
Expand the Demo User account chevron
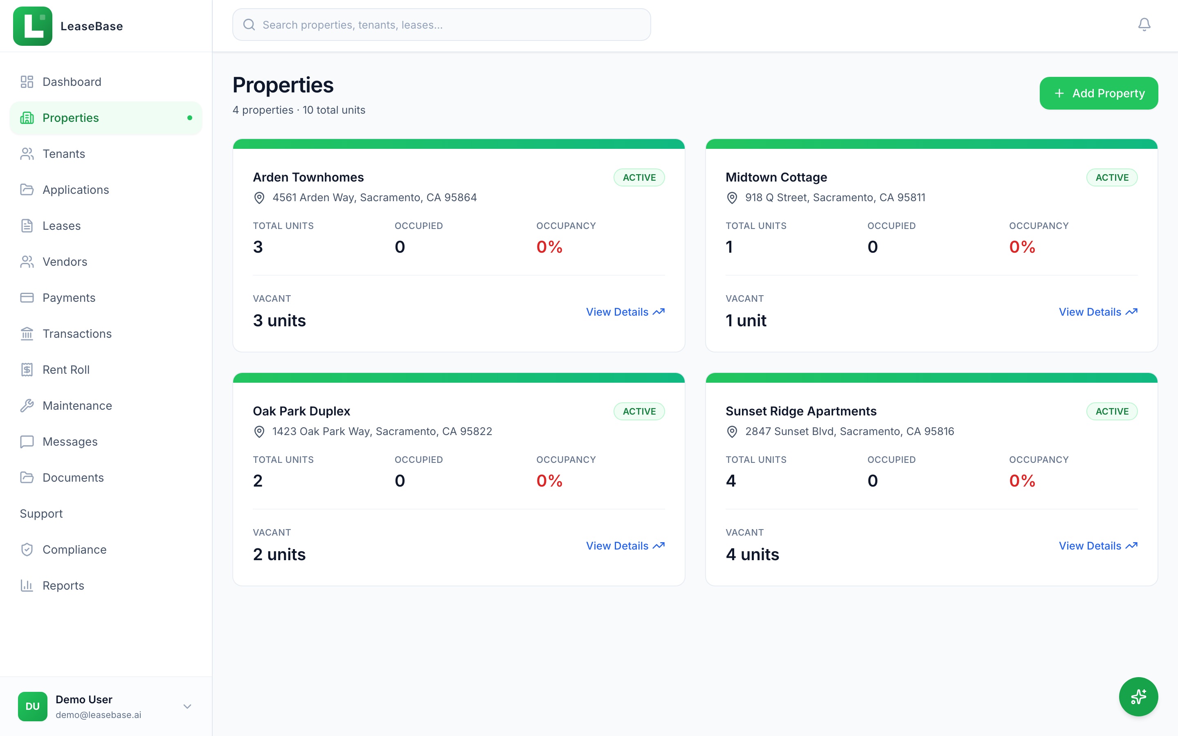(x=187, y=706)
